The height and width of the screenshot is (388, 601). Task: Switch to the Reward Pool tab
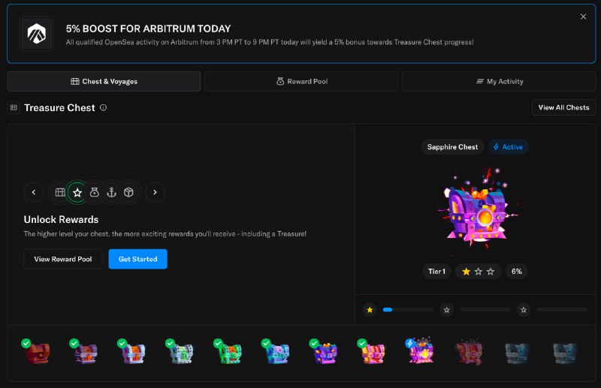[x=301, y=81]
